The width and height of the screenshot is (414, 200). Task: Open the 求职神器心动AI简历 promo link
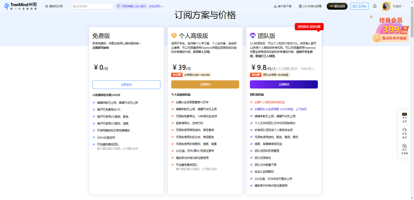click(x=140, y=6)
